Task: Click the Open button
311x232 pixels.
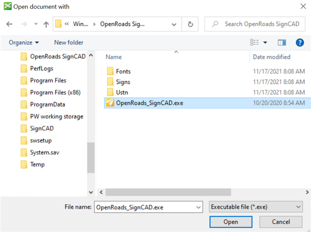Action: [x=231, y=222]
